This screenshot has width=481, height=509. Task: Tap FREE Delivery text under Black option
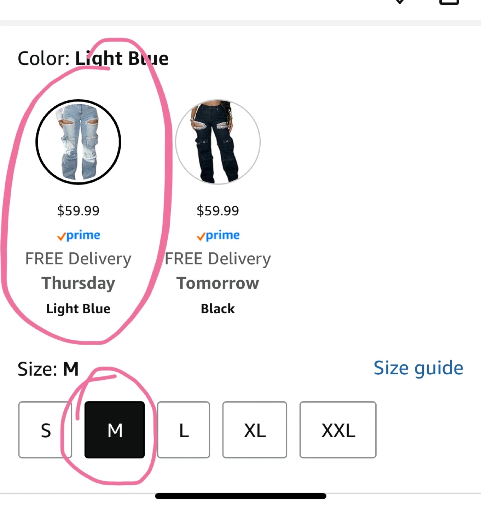tap(218, 259)
